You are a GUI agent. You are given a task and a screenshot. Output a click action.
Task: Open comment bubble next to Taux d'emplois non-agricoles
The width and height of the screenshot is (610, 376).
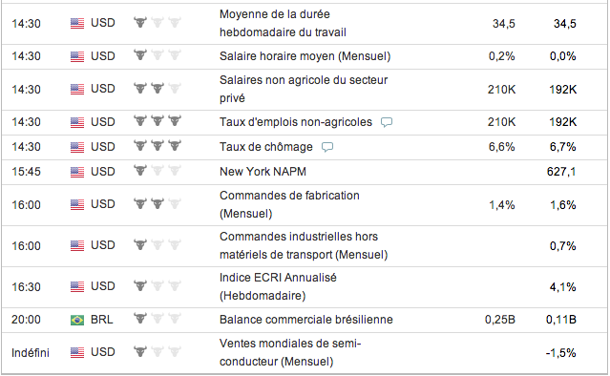[x=387, y=122]
